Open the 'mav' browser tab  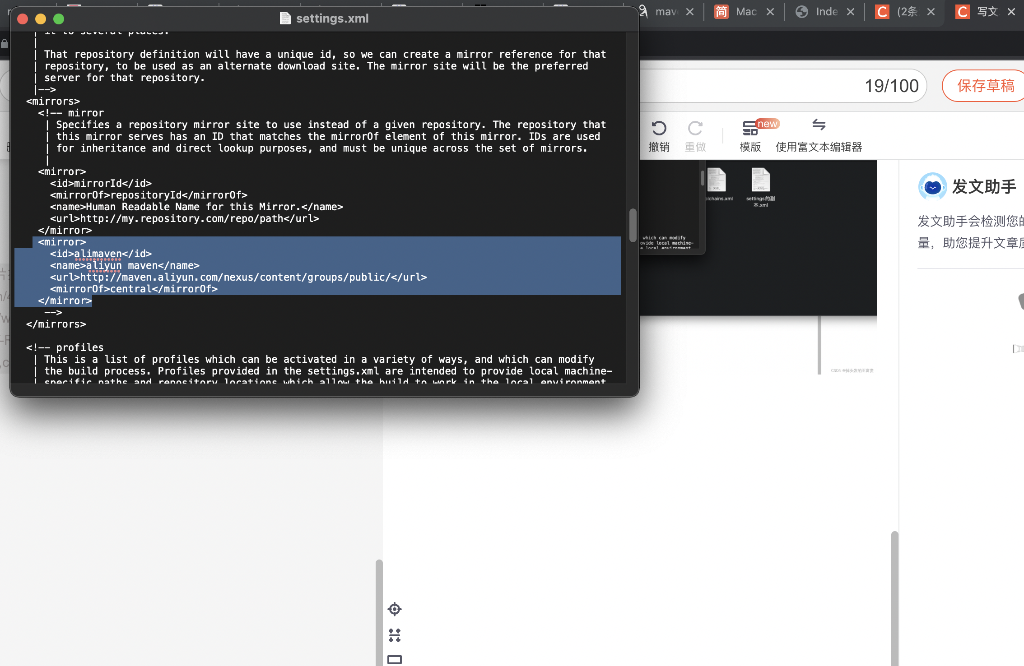pyautogui.click(x=666, y=12)
